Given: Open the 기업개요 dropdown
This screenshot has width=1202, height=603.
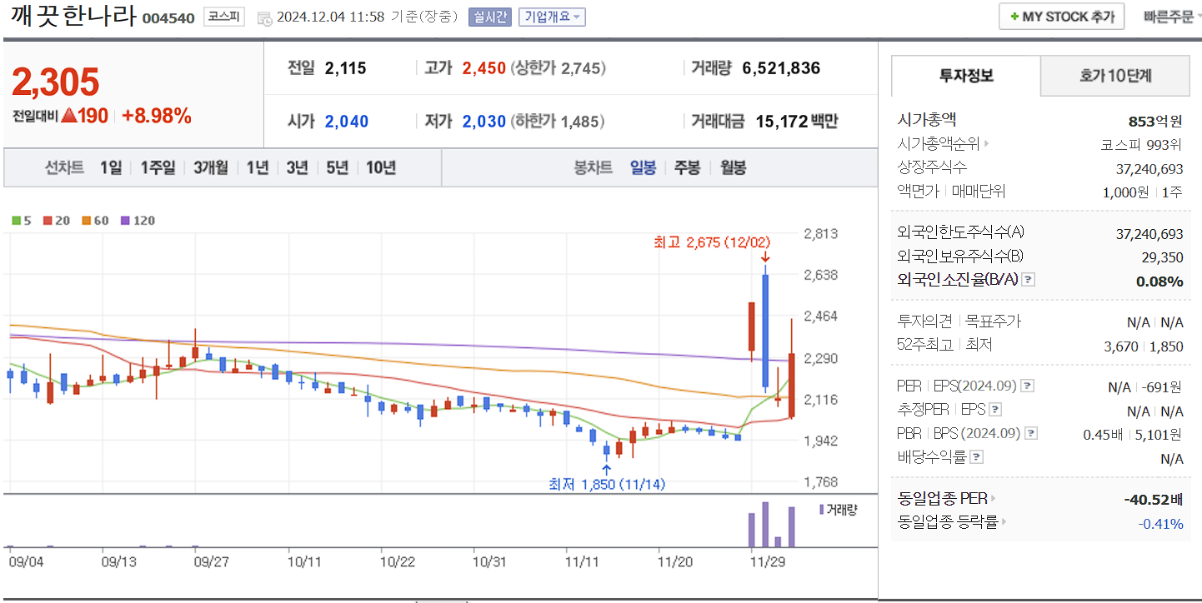Looking at the screenshot, I should tap(550, 16).
